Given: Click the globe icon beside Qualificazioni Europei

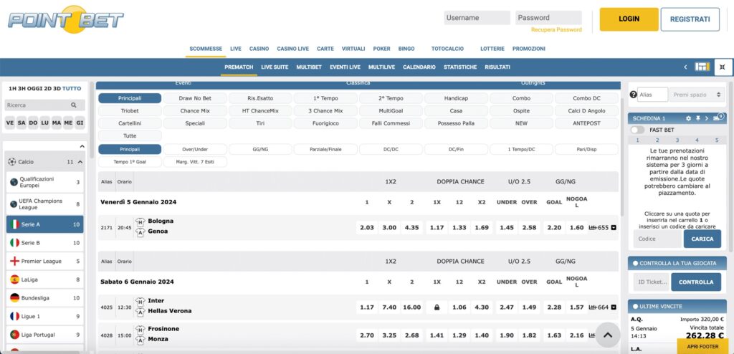Looking at the screenshot, I should tap(14, 182).
